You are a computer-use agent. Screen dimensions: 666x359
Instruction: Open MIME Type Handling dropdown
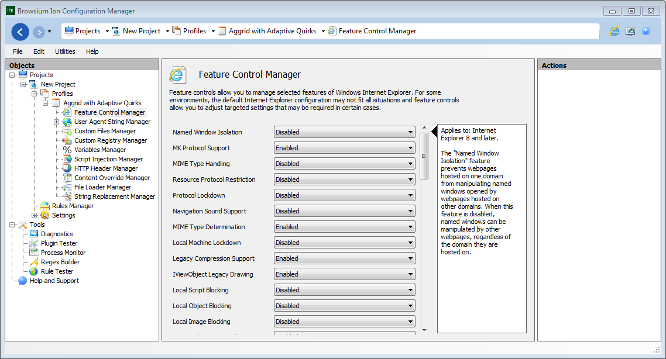click(345, 164)
